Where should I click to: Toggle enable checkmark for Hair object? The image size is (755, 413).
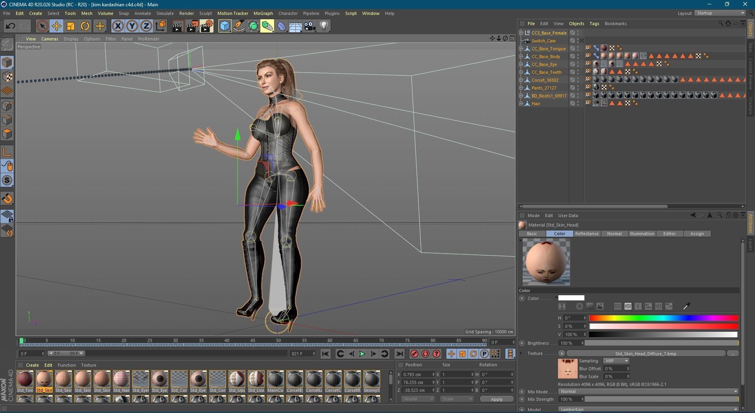point(573,104)
